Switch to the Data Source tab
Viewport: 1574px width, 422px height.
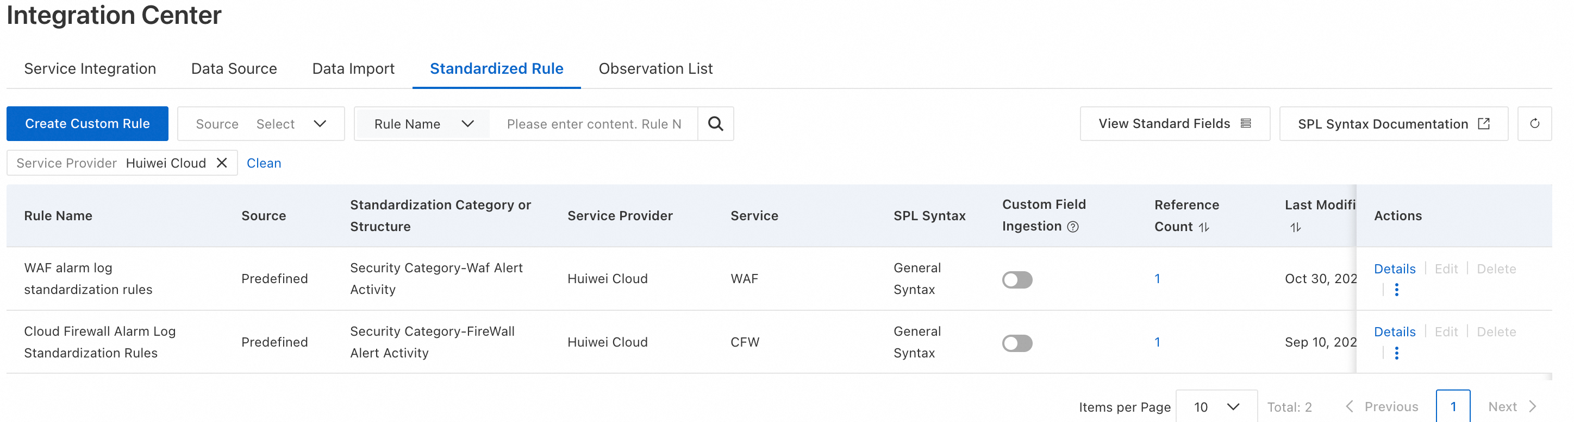[233, 69]
